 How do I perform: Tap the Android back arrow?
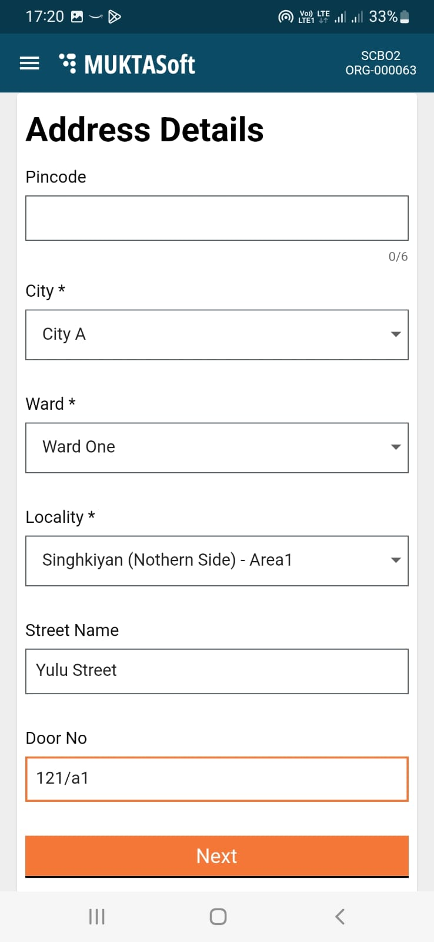click(x=339, y=916)
